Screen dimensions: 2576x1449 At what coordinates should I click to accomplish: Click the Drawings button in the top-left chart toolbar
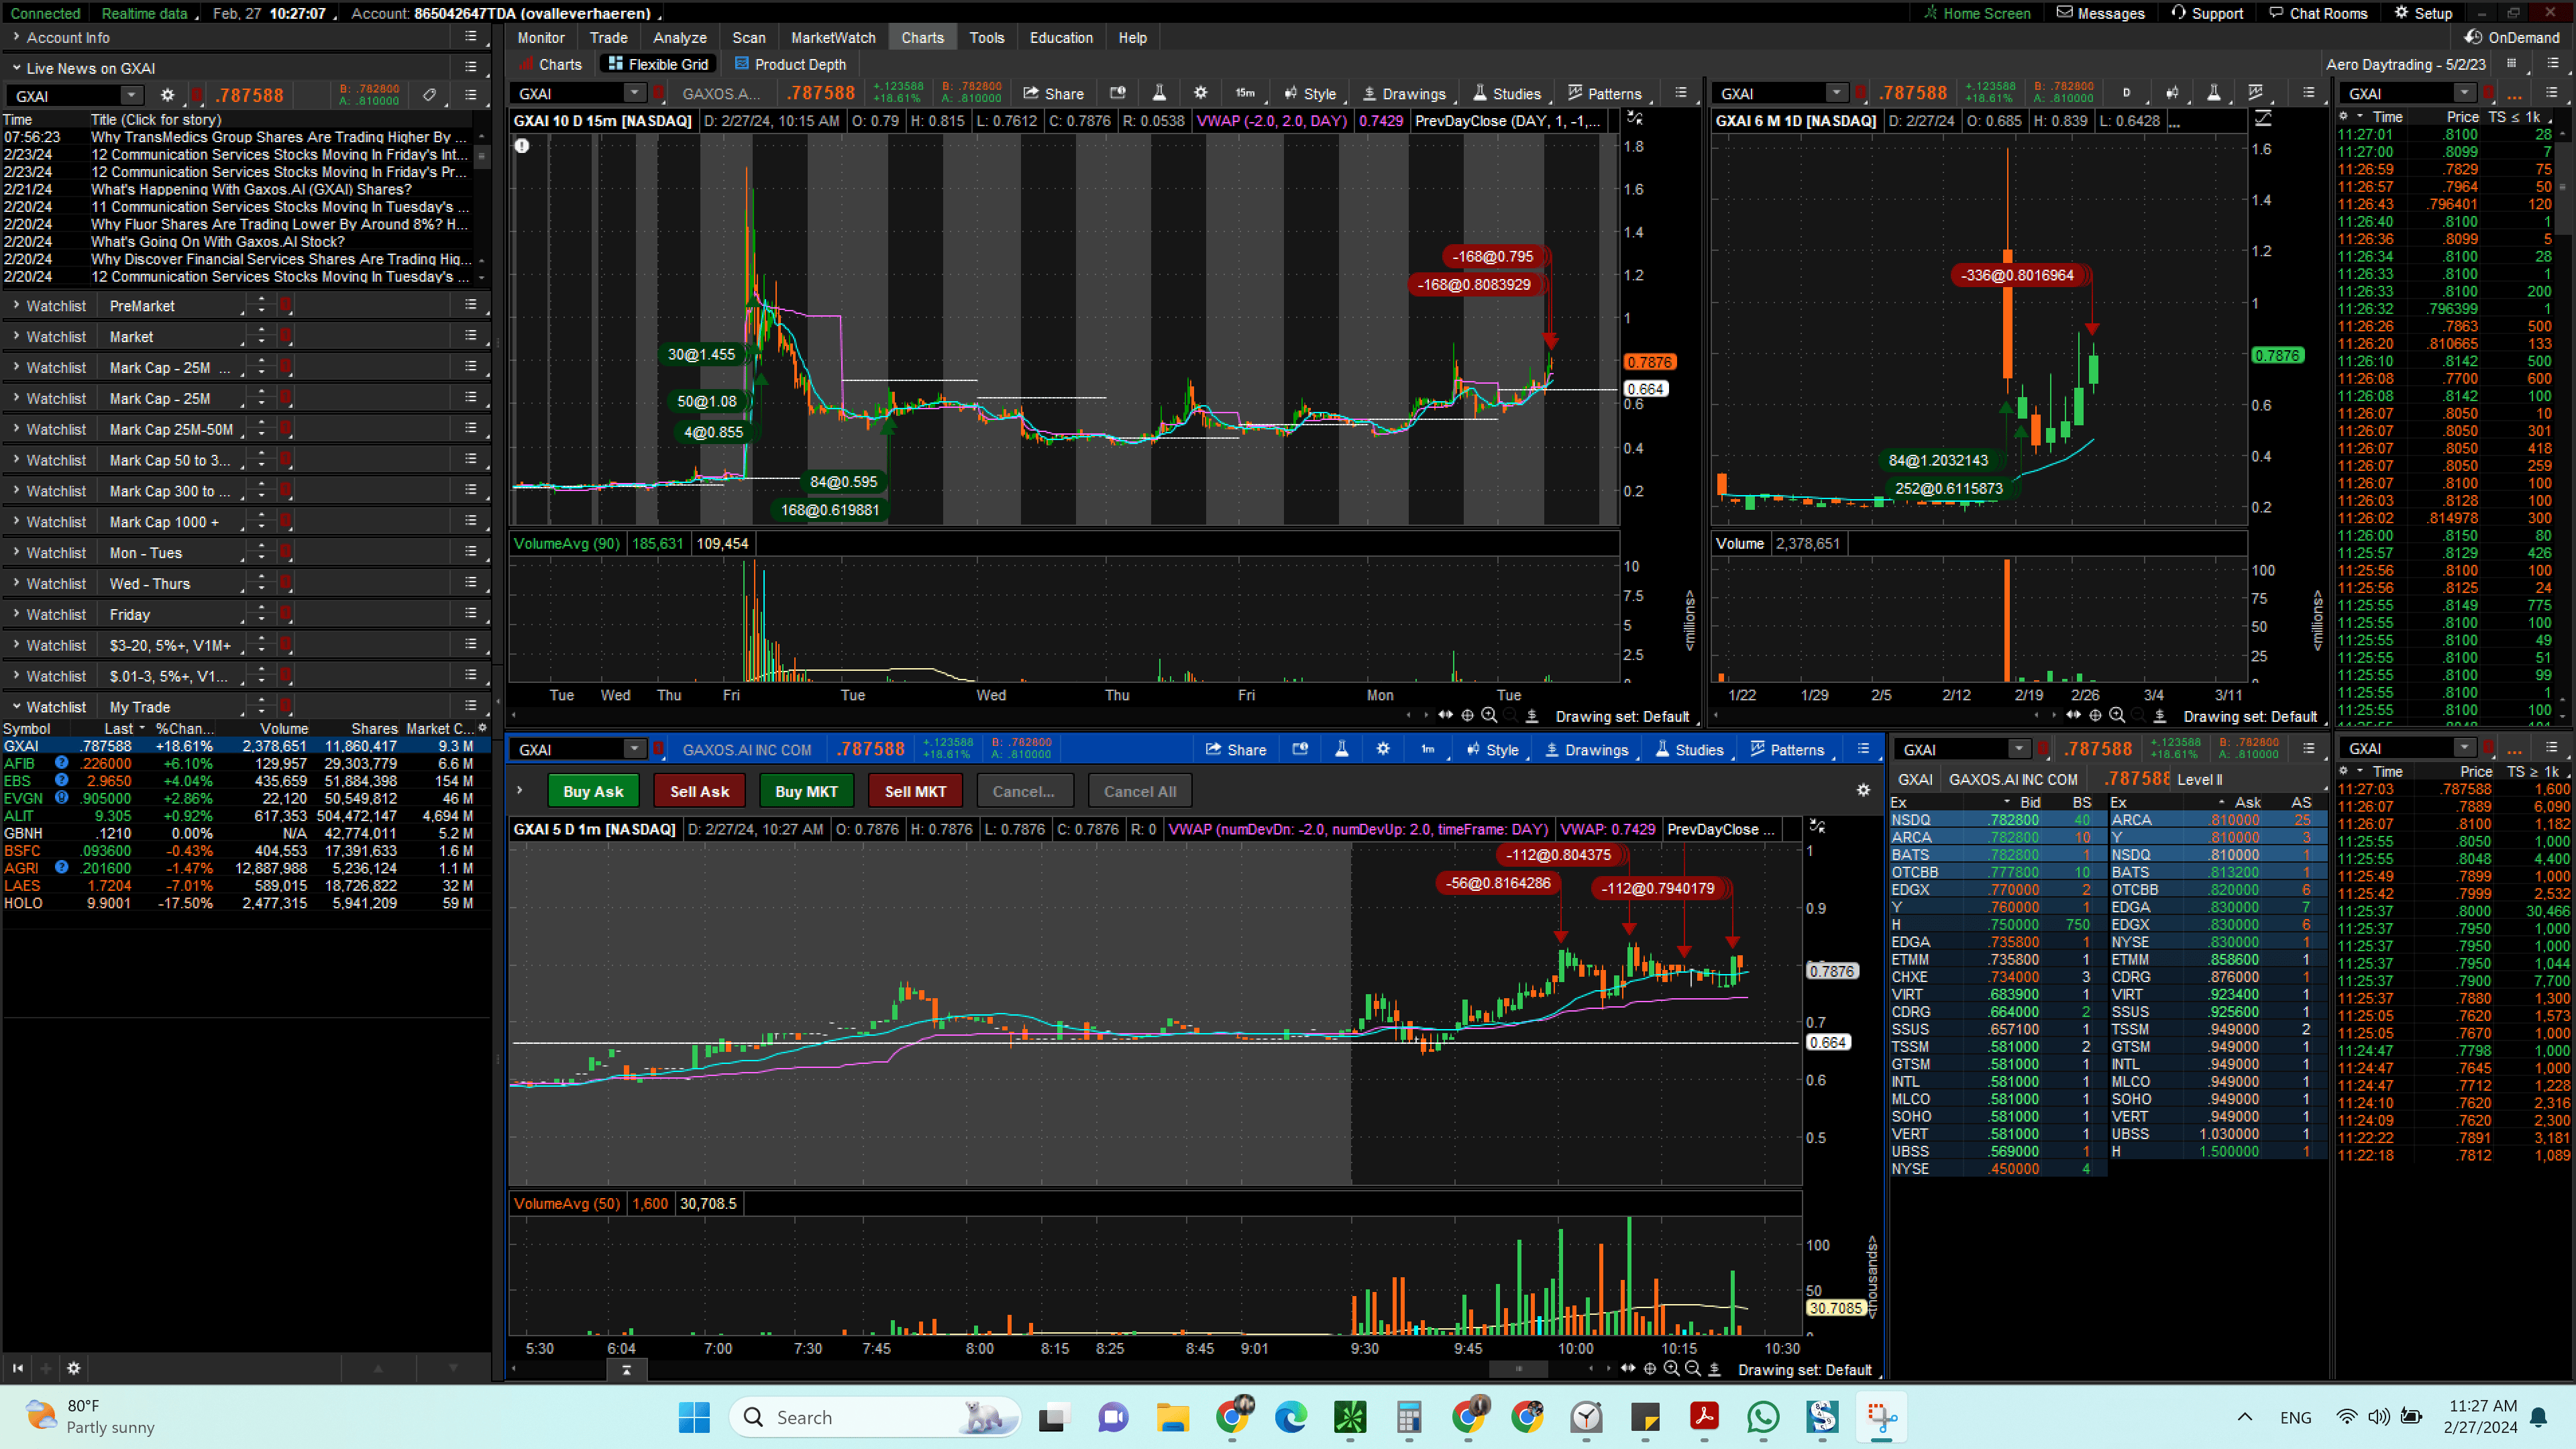click(1404, 93)
